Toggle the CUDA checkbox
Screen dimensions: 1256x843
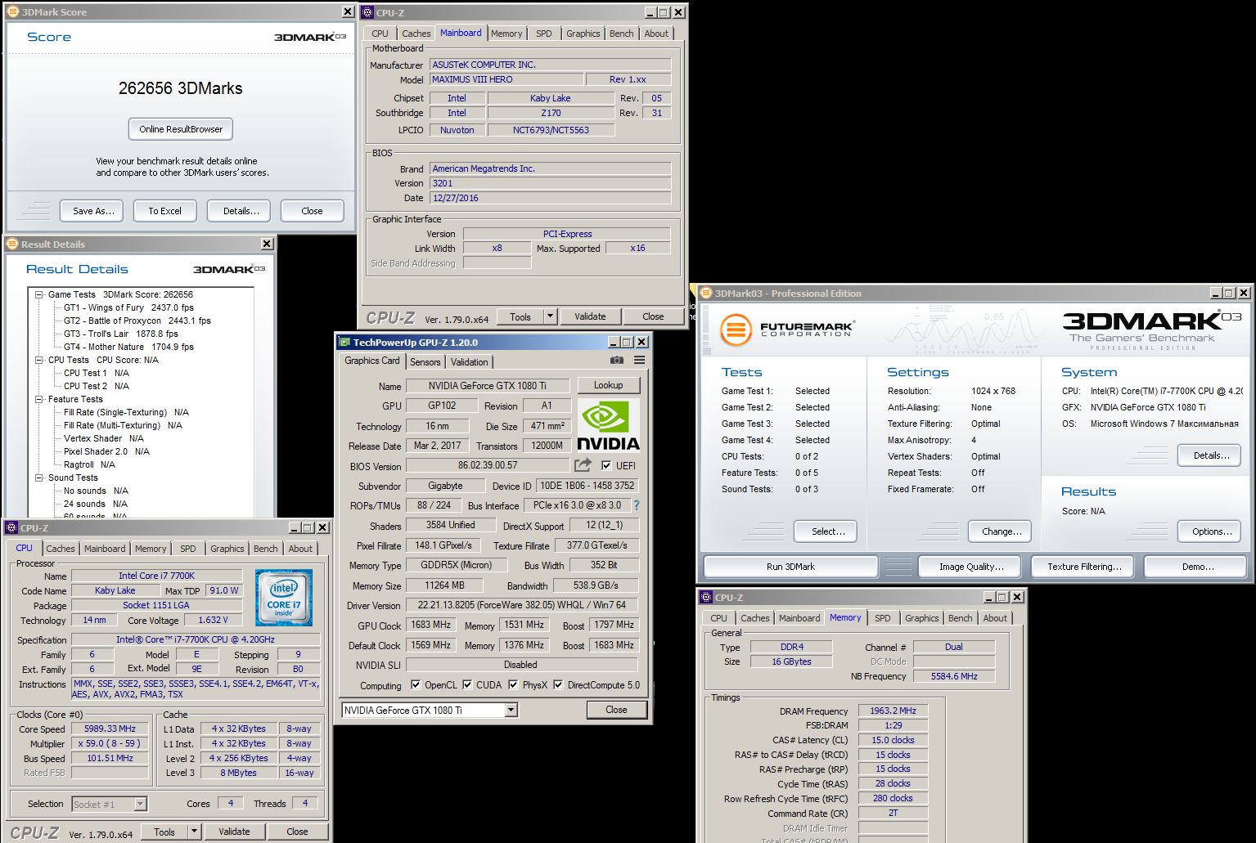(x=467, y=685)
